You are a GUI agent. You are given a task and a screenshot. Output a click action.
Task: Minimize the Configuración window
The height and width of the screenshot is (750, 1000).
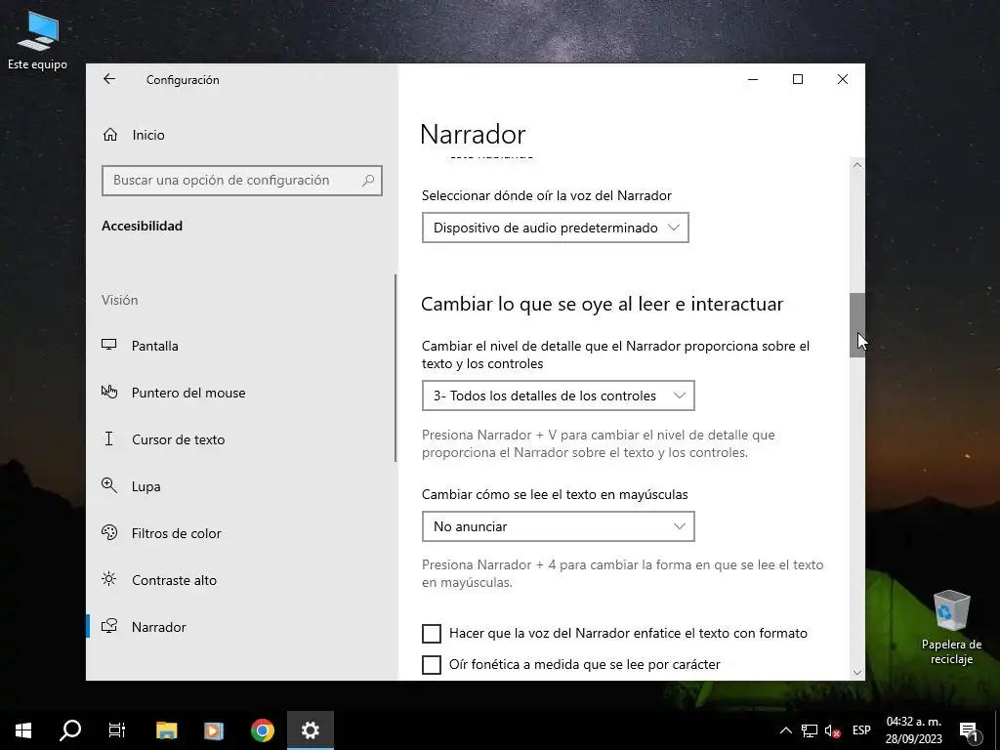point(753,79)
